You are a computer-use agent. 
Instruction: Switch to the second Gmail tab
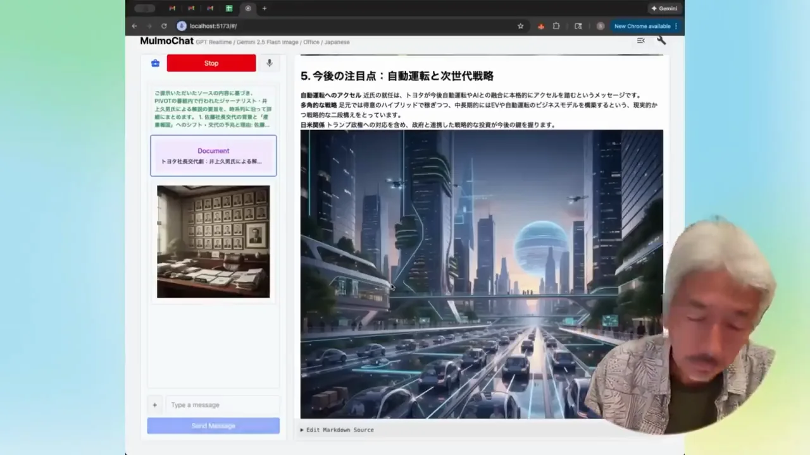pyautogui.click(x=191, y=8)
